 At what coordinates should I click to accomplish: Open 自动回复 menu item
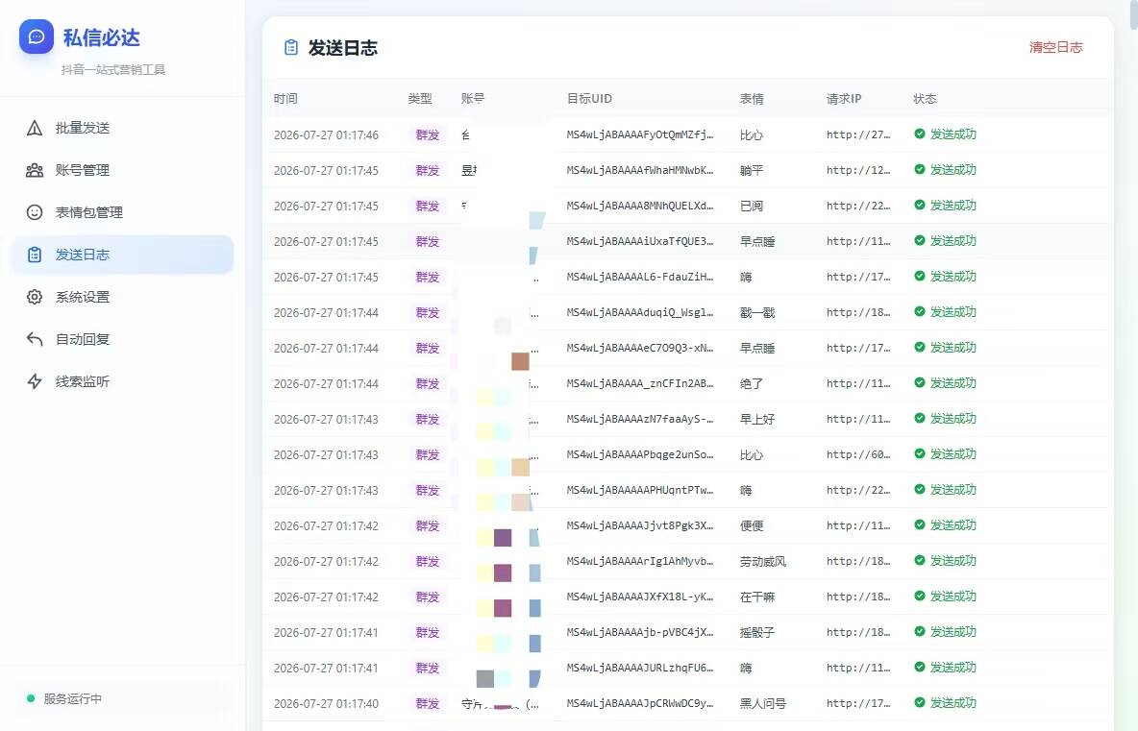tap(123, 339)
